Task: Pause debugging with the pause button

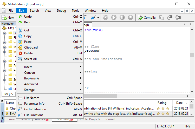Action: click(x=122, y=17)
